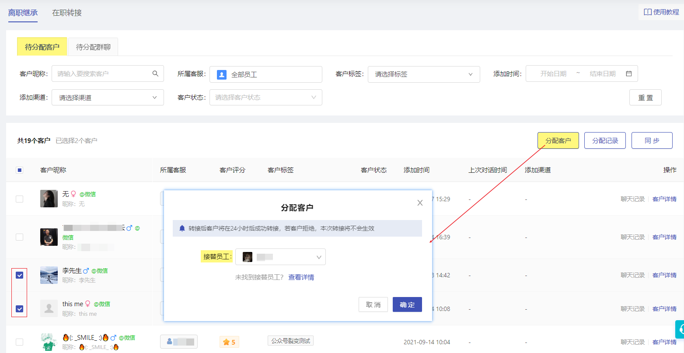684x353 pixels.
Task: Click the 2021-09-14 10:04 add time
Action: pyautogui.click(x=427, y=342)
